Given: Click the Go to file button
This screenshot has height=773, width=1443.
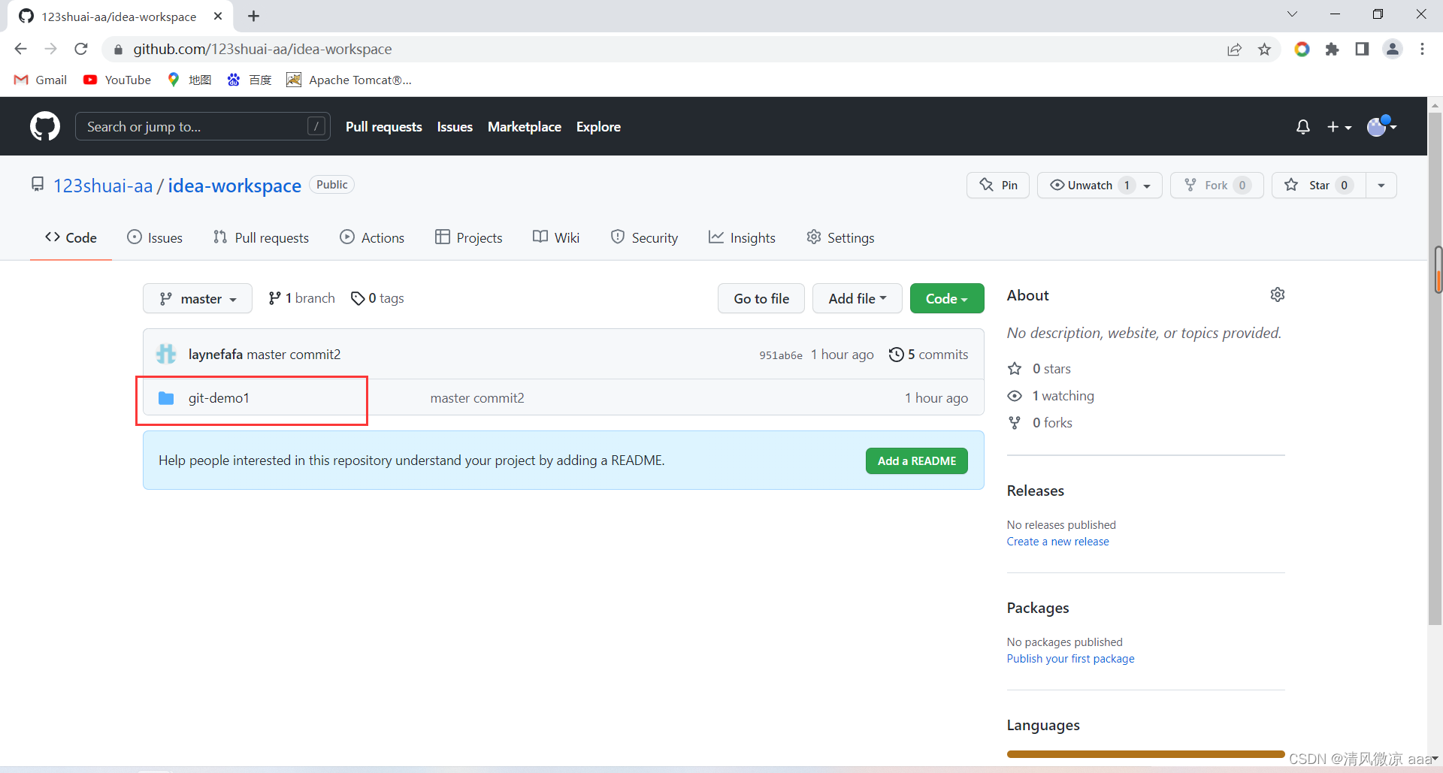Looking at the screenshot, I should pyautogui.click(x=761, y=298).
